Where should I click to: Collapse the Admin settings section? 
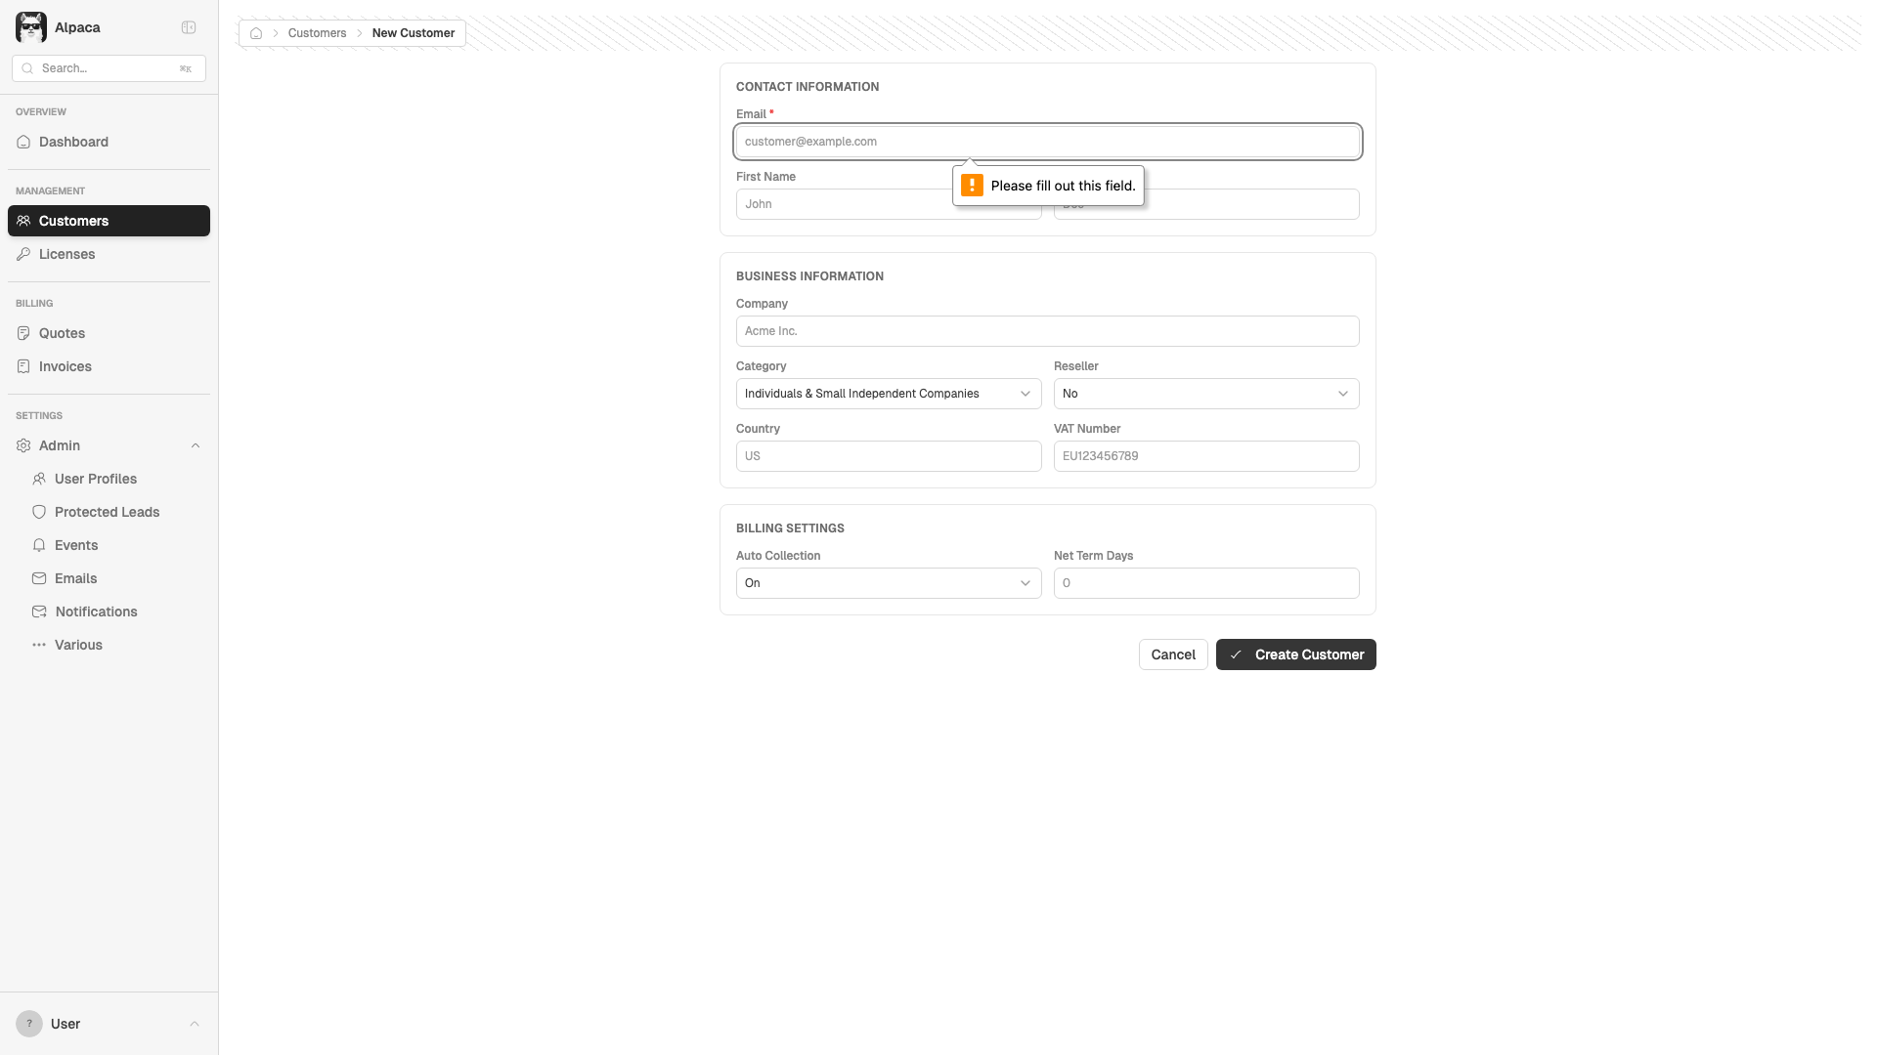pyautogui.click(x=196, y=445)
